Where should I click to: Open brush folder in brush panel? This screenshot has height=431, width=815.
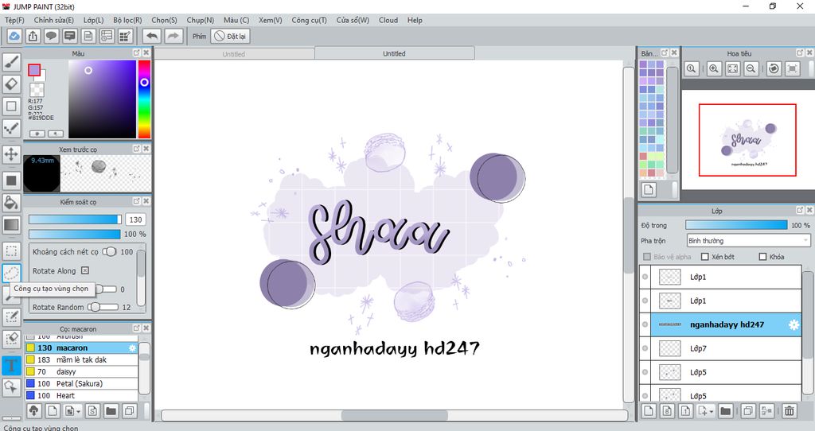pos(111,411)
